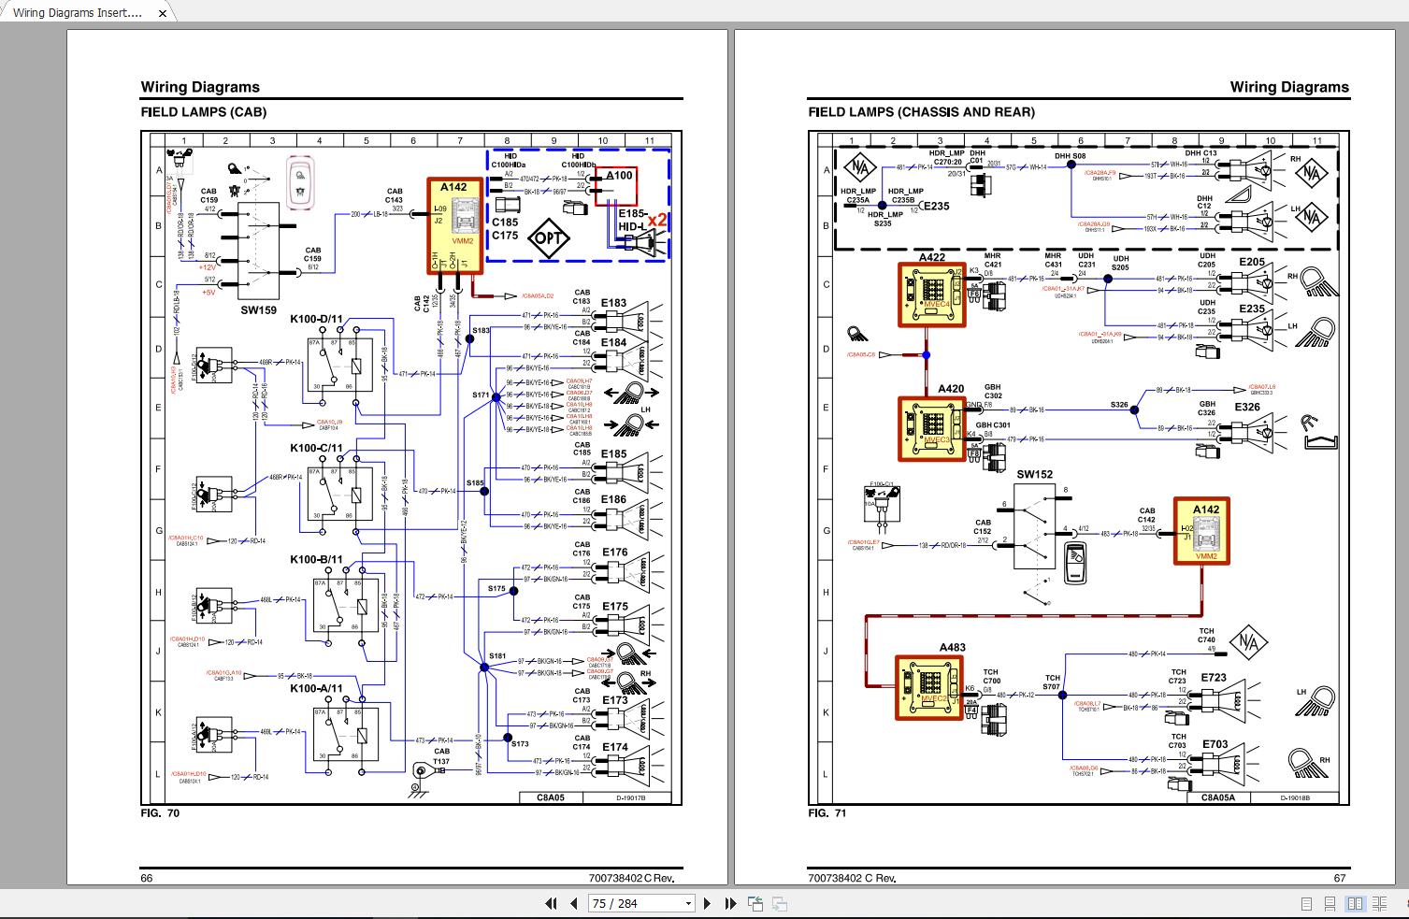The height and width of the screenshot is (919, 1409).
Task: Close the Wiring Diagrams Insert document tab
Action: pos(162,13)
